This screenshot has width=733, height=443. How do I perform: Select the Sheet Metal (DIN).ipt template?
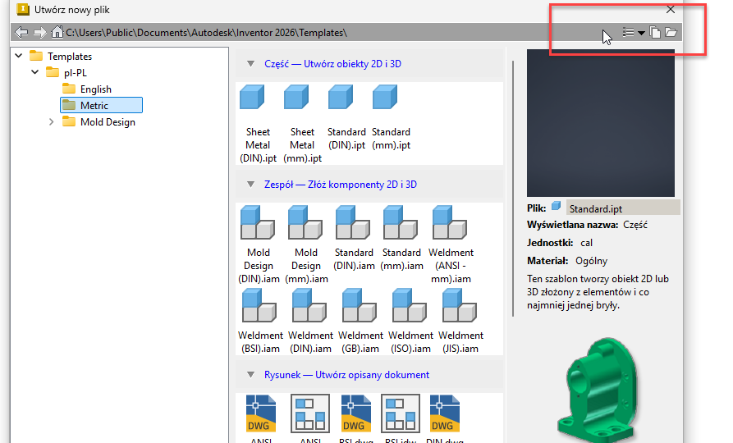coord(258,123)
